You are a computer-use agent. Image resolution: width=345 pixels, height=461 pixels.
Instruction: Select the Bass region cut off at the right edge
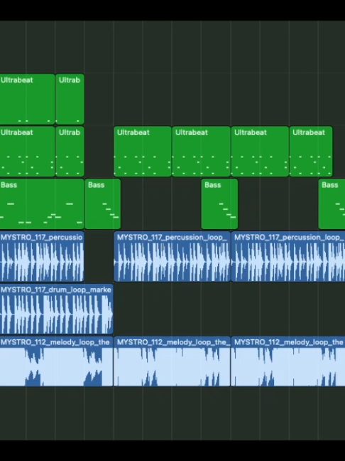pyautogui.click(x=332, y=203)
